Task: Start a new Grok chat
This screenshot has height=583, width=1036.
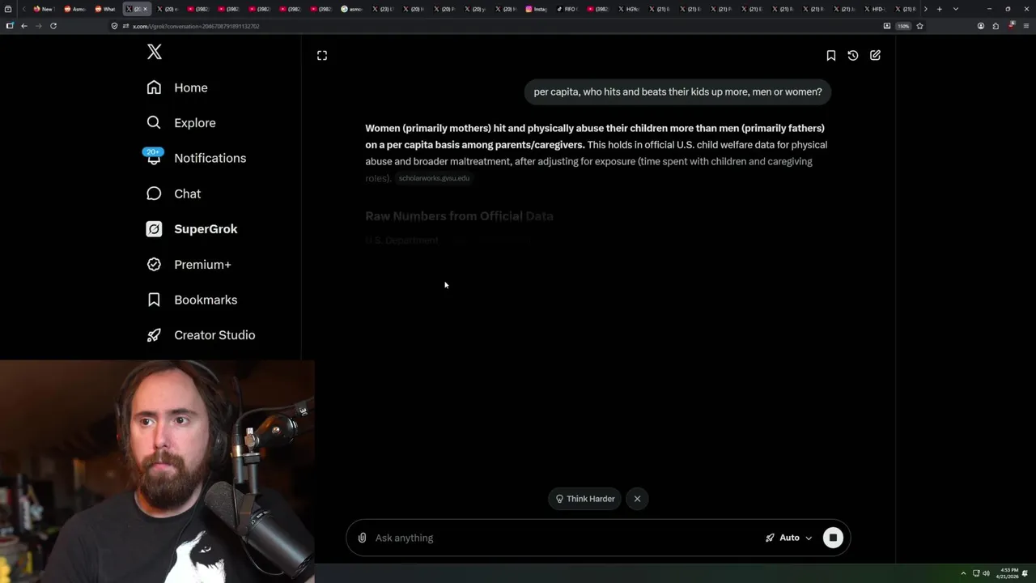Action: coord(875,55)
